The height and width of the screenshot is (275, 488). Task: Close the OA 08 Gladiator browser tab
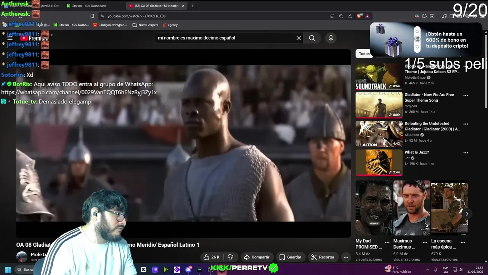point(183,6)
